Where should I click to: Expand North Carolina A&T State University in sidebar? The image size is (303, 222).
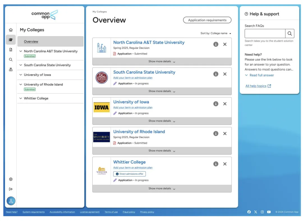click(21, 51)
